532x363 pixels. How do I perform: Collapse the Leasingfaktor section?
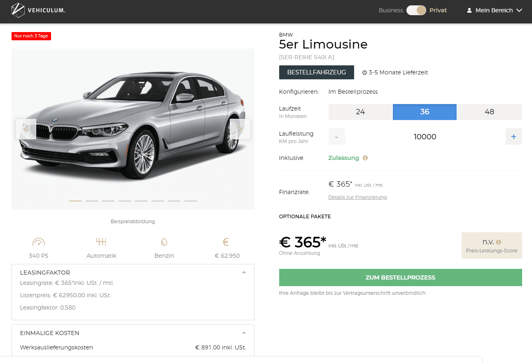coord(244,273)
